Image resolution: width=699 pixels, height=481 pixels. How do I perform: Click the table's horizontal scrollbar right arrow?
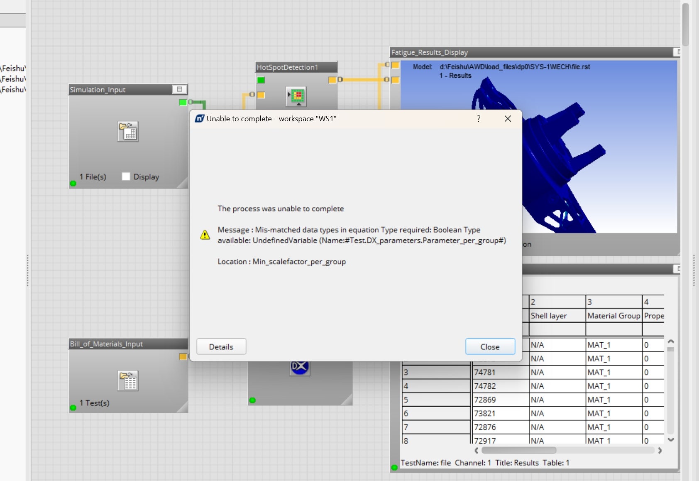pos(660,450)
